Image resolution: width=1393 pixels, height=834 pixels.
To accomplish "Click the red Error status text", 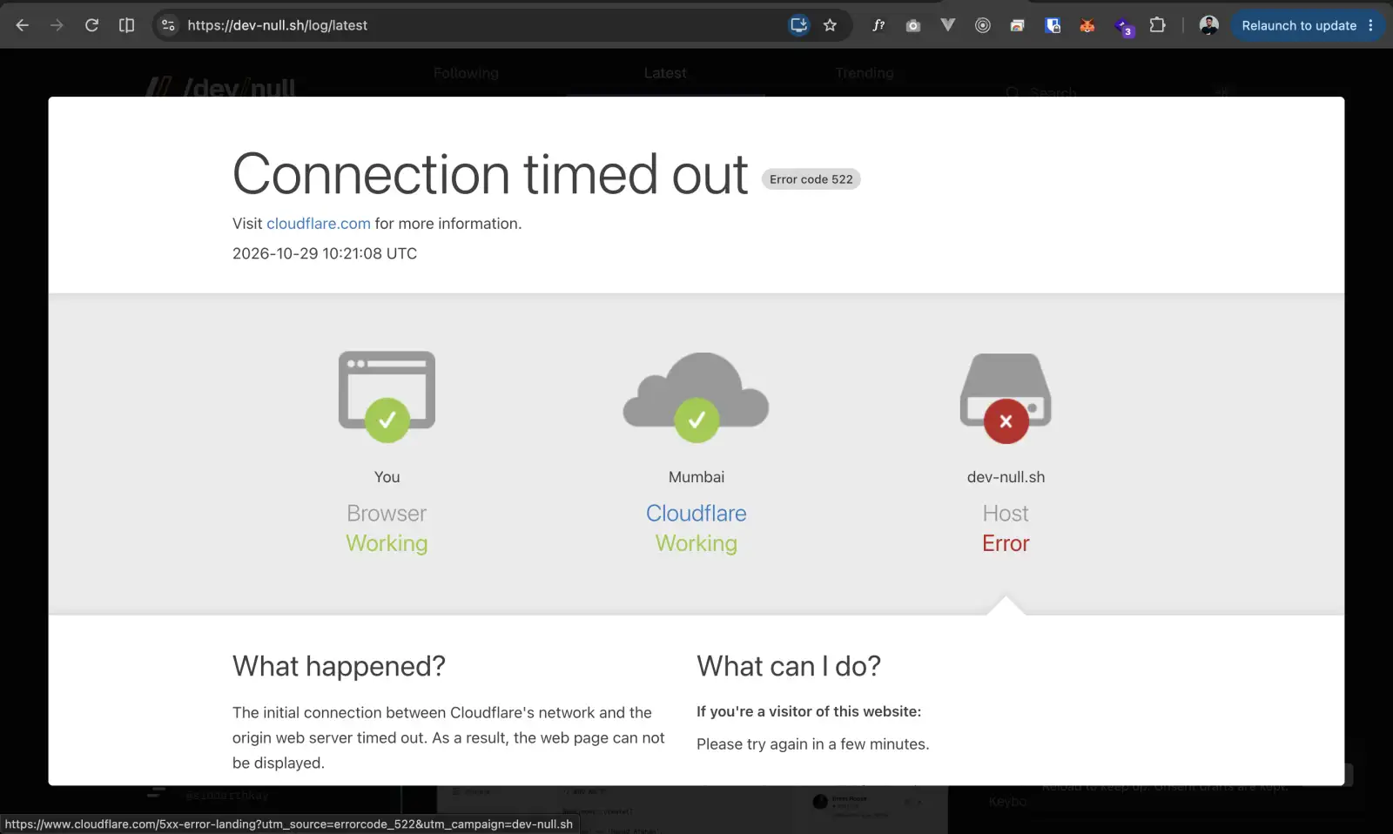I will (1006, 543).
